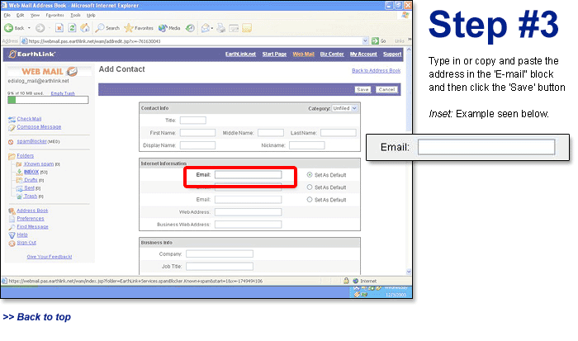The height and width of the screenshot is (341, 578).
Task: Open the Favorites menu in menu bar
Action: (54, 15)
